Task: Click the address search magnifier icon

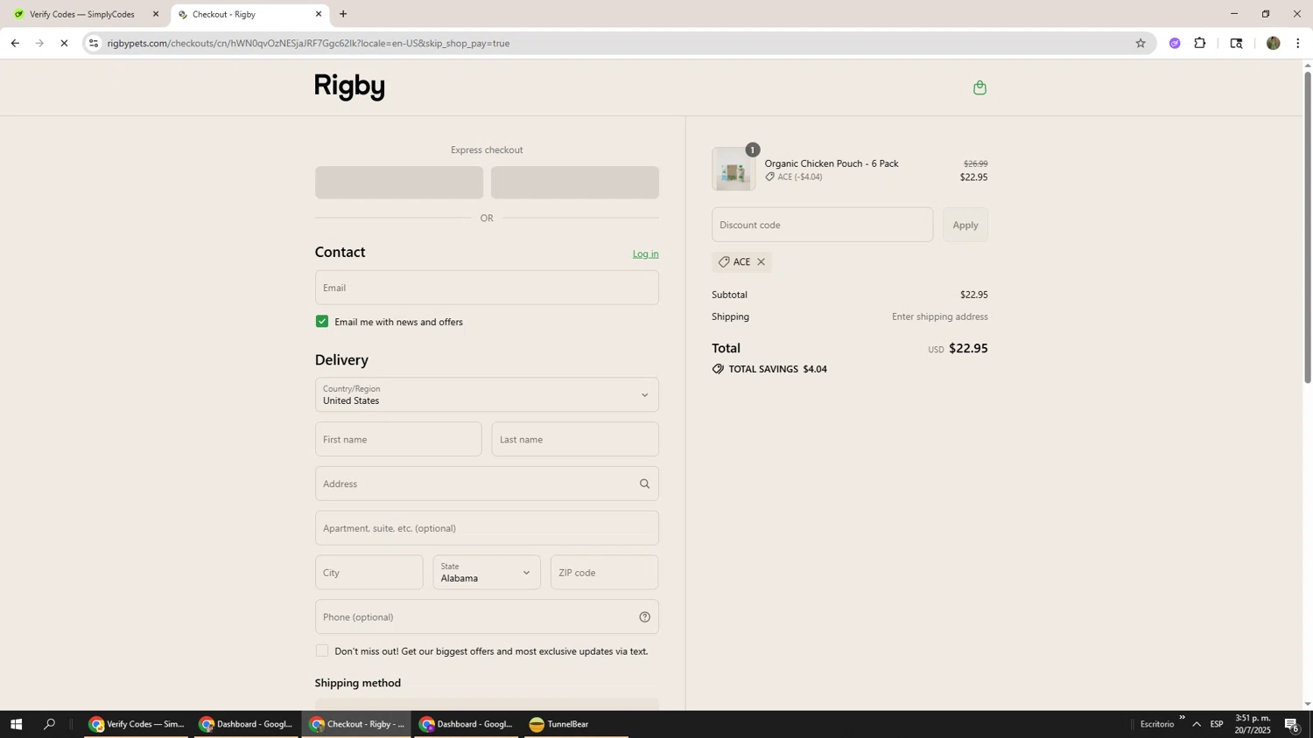Action: click(645, 484)
